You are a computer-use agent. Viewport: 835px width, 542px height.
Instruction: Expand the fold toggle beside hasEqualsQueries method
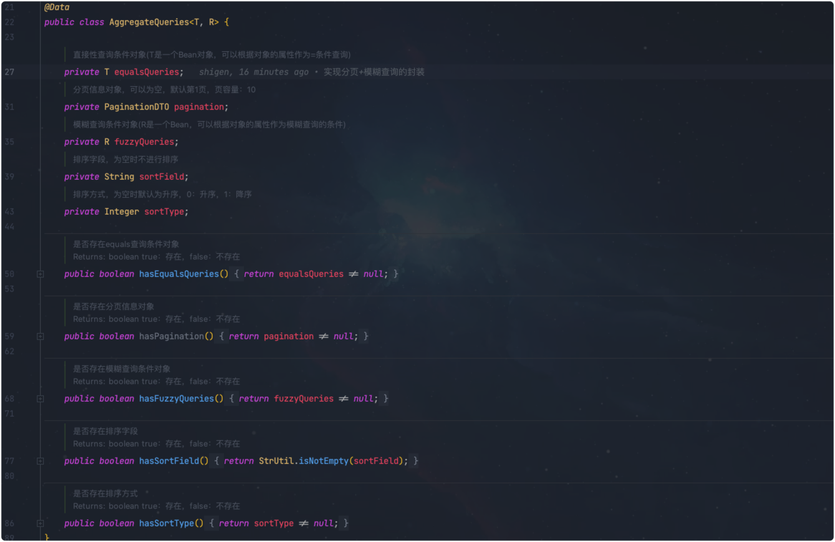(x=41, y=274)
